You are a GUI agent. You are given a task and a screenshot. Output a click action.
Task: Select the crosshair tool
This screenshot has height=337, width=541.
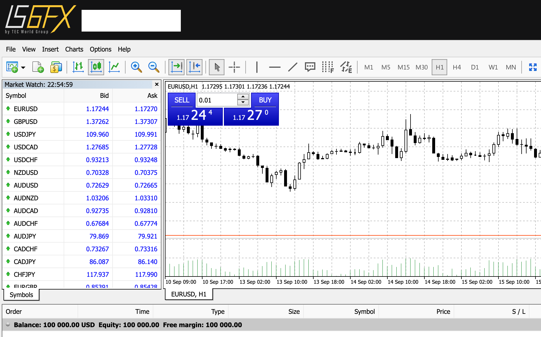coord(234,67)
